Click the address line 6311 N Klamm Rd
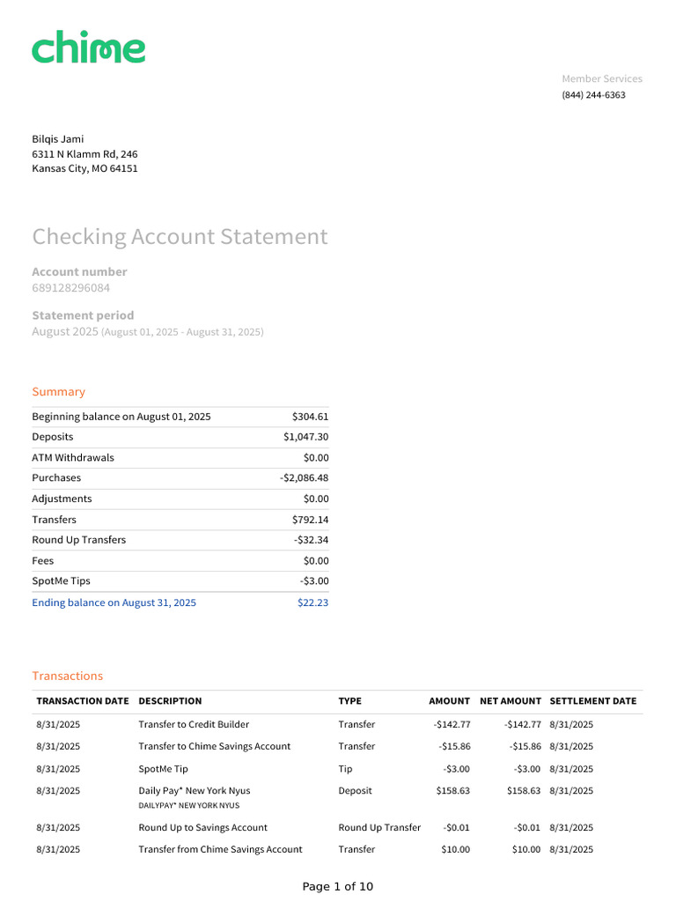Screen dimensions: 676x902 [84, 154]
